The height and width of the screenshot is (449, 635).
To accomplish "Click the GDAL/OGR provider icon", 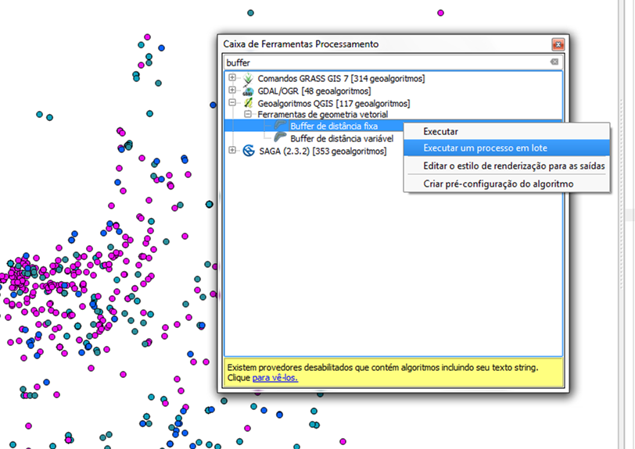I will (x=248, y=91).
